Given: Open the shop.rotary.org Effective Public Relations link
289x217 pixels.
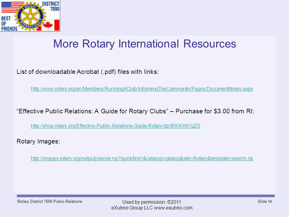Looking at the screenshot, I should tap(116, 126).
